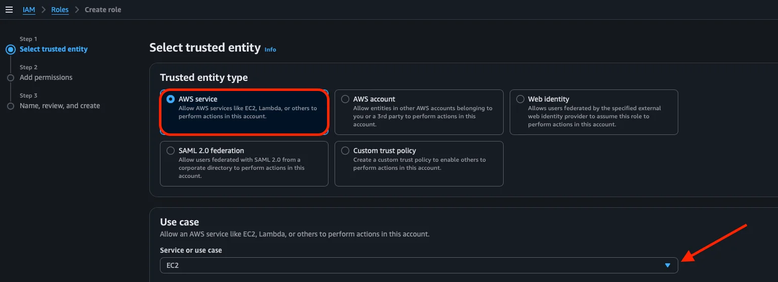Click the AWS account card description text
This screenshot has width=778, height=282.
click(423, 116)
